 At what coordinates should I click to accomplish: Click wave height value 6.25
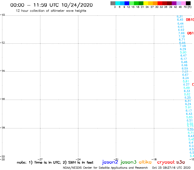pos(188,98)
